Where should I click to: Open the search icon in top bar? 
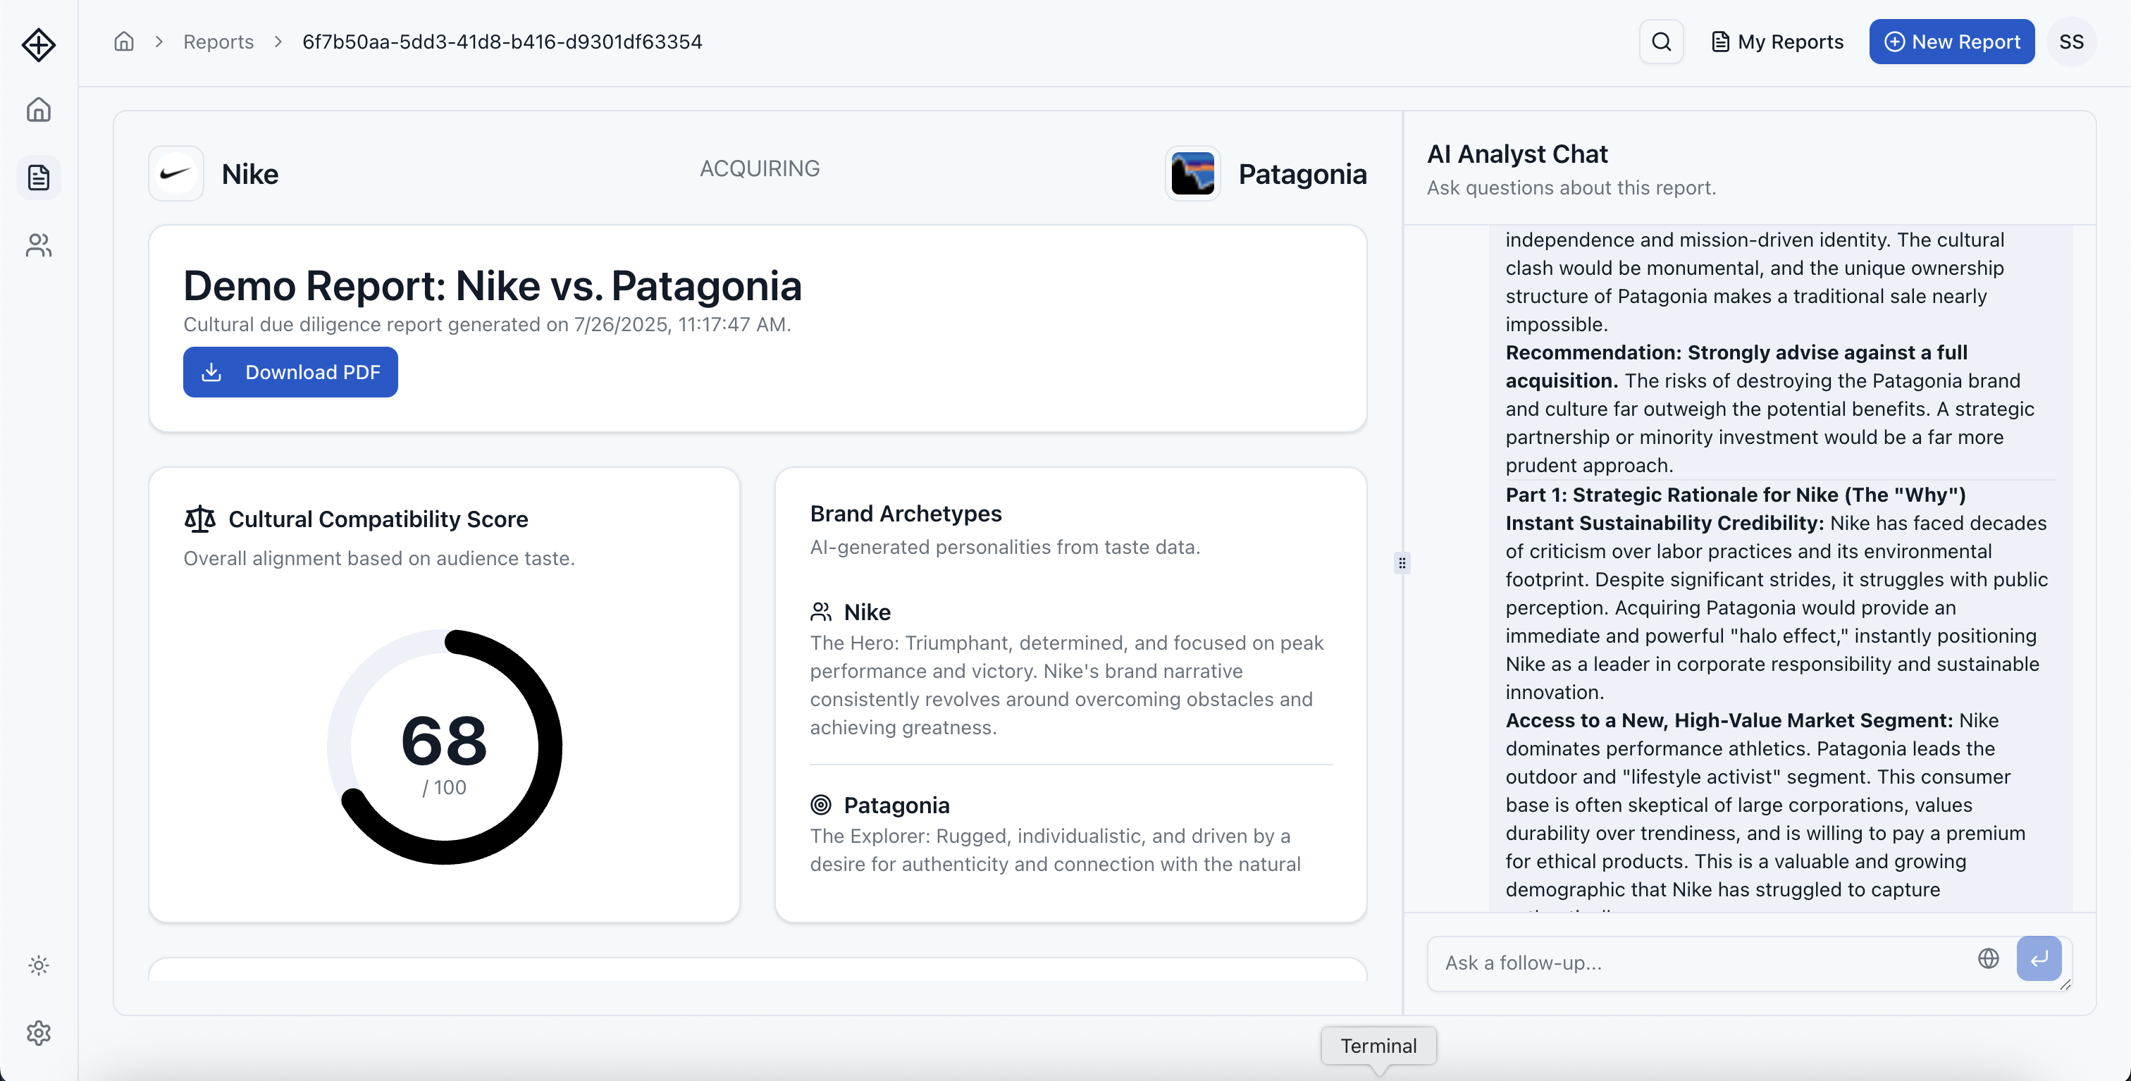1661,42
